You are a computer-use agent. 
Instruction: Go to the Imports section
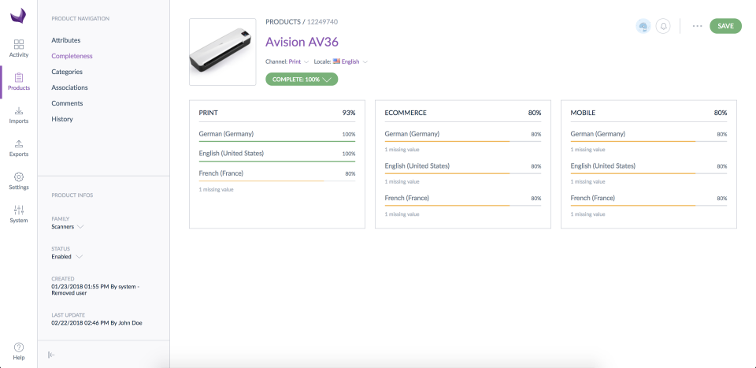click(18, 115)
